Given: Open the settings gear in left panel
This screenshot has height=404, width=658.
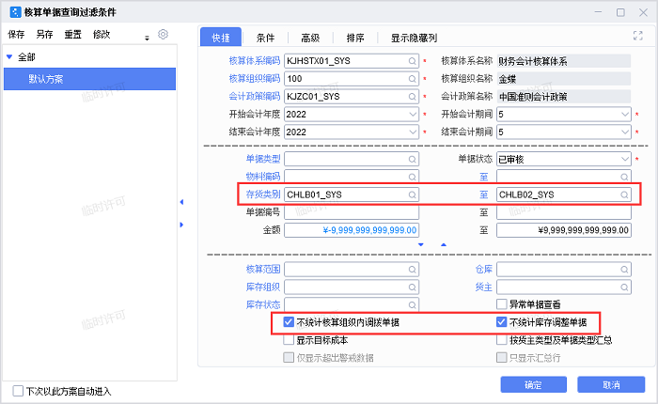Looking at the screenshot, I should click(163, 34).
